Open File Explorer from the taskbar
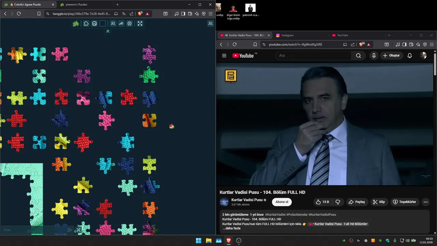Viewport: 437px width, 246px height. (209, 241)
